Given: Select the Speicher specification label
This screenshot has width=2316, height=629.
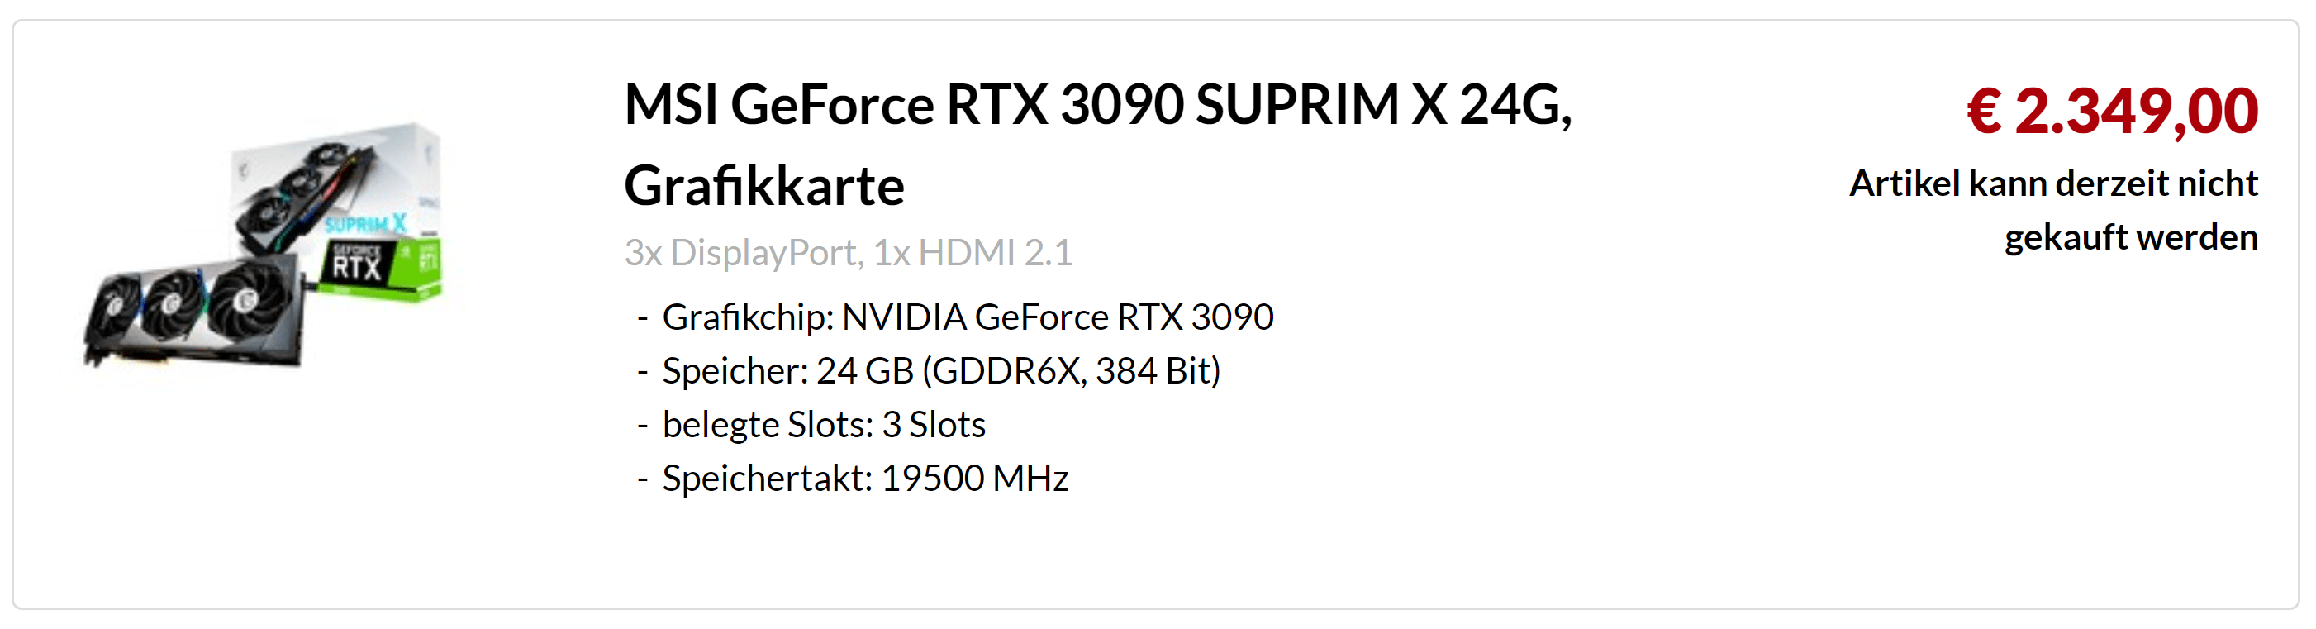Looking at the screenshot, I should pyautogui.click(x=736, y=372).
